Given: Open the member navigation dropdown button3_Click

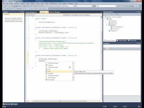Looking at the screenshot, I should coord(83,15).
